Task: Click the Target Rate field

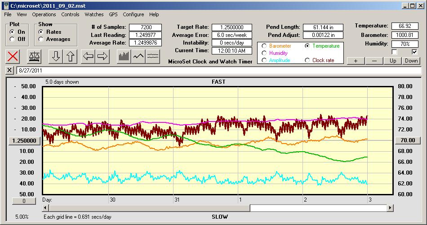Action: pos(232,27)
